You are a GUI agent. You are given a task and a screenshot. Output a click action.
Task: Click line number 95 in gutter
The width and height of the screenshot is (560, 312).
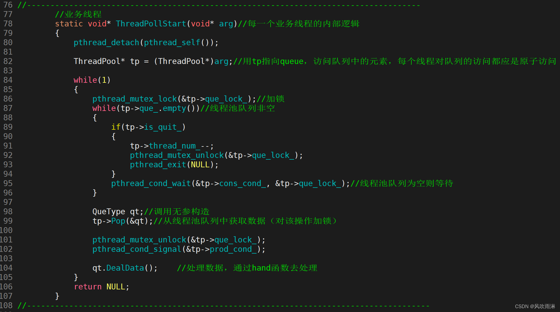(8, 183)
